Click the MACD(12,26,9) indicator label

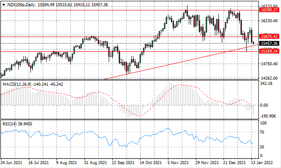coord(17,84)
